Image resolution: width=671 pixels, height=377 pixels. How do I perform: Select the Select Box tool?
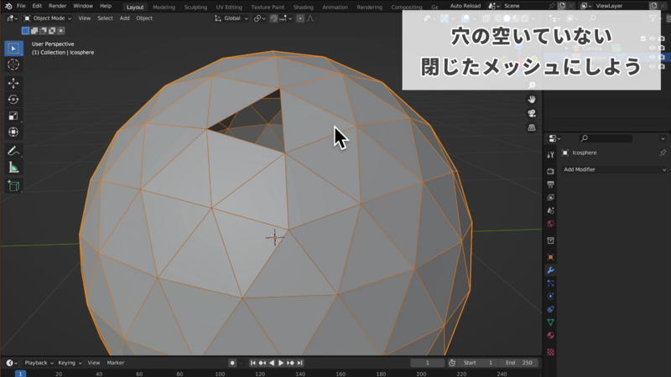click(13, 49)
